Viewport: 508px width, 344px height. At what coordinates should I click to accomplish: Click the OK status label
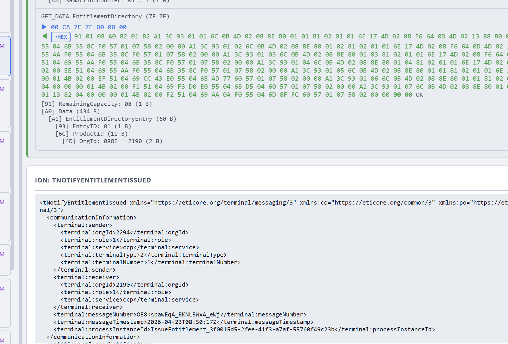(x=419, y=95)
